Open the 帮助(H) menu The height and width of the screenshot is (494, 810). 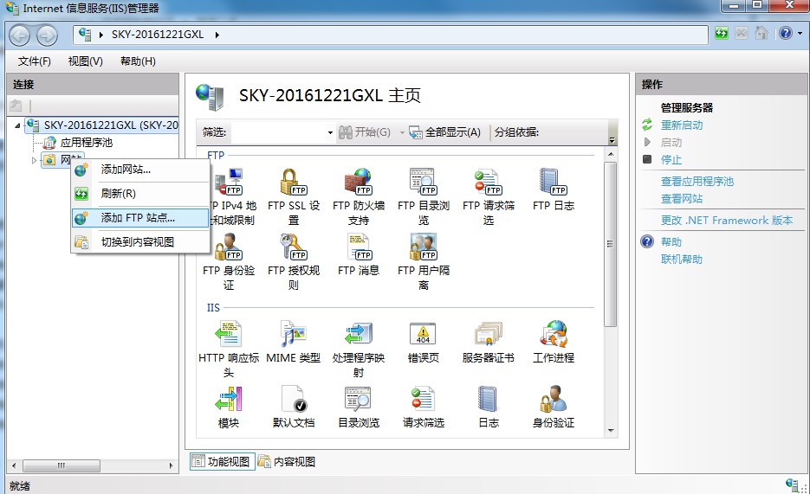coord(138,61)
